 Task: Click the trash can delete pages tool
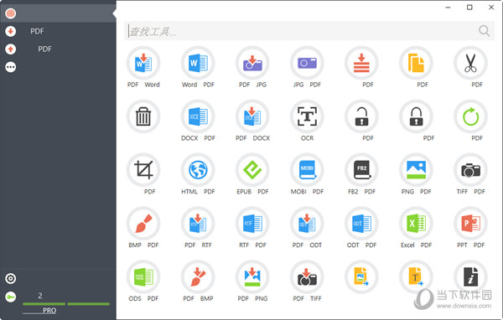(x=143, y=116)
